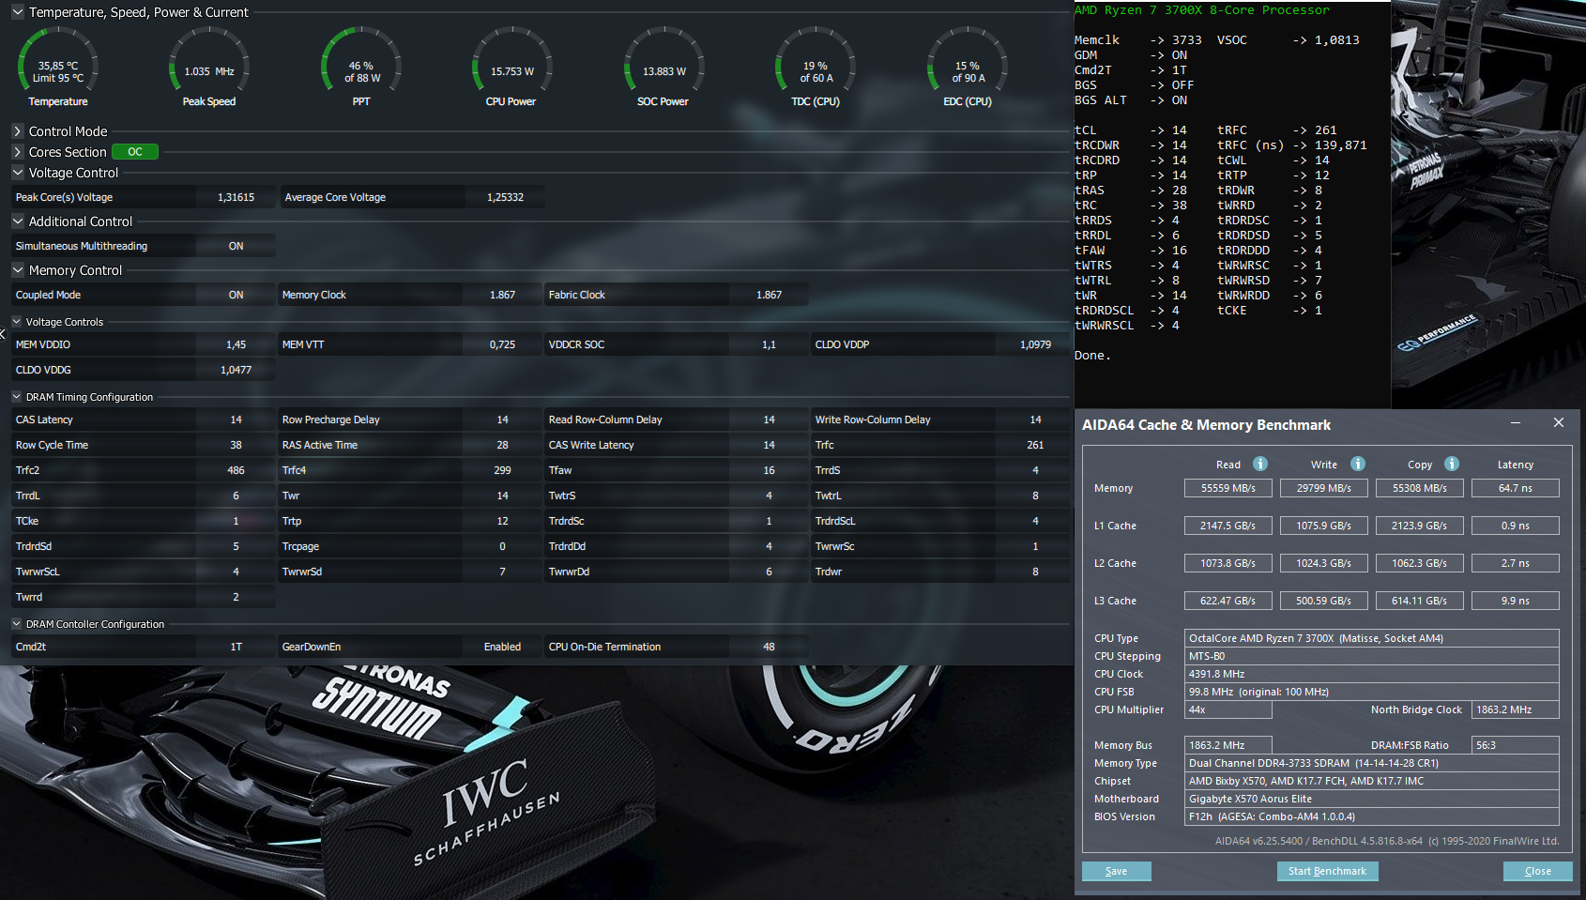This screenshot has width=1586, height=900.
Task: Click the CPU Power gauge
Action: pyautogui.click(x=511, y=68)
